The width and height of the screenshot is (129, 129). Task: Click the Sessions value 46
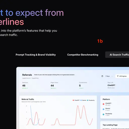[x=24, y=86]
